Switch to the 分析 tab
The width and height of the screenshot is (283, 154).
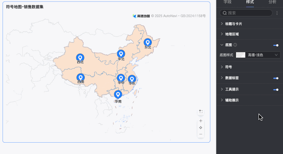pos(272,2)
